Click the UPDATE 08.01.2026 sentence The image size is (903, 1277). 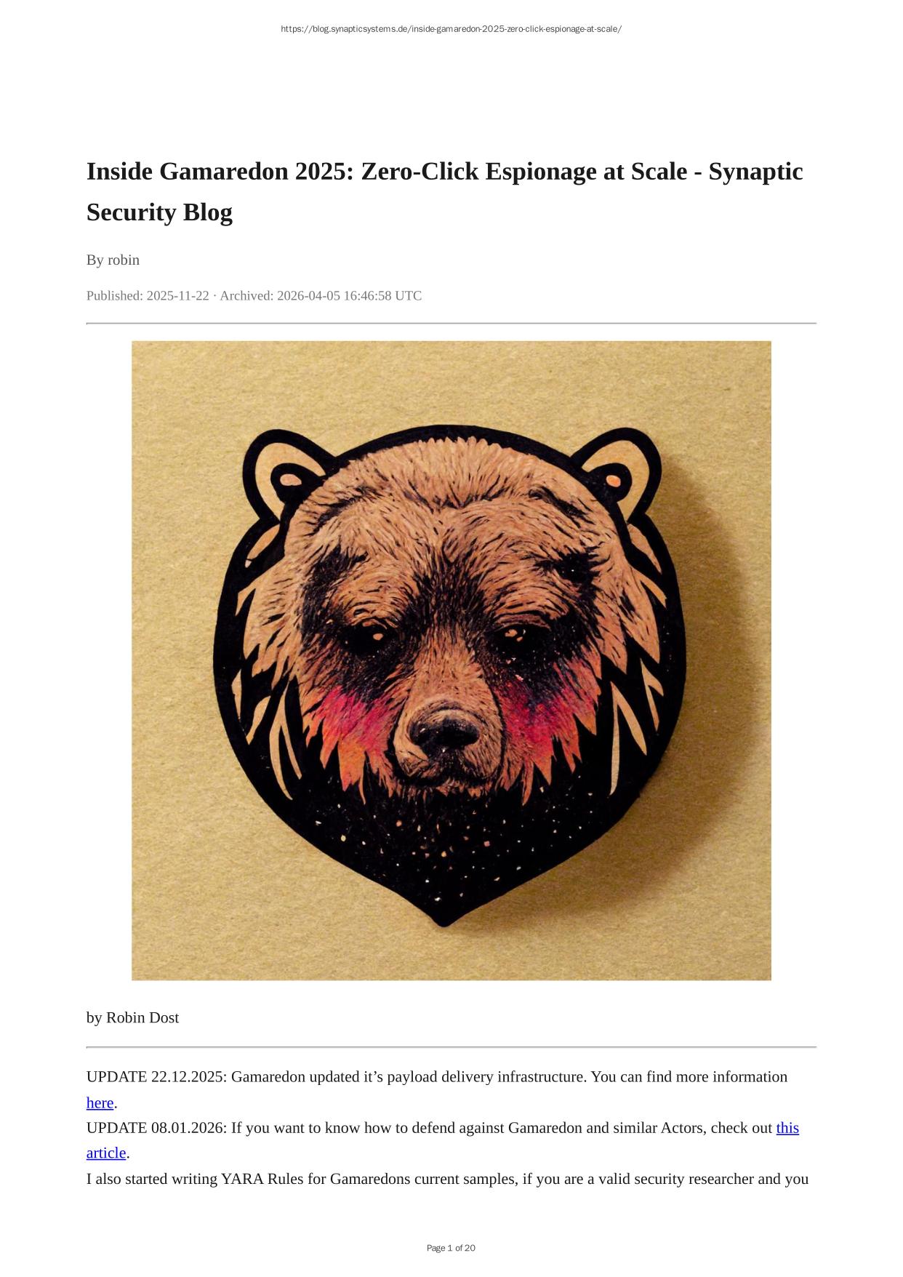pyautogui.click(x=443, y=1140)
